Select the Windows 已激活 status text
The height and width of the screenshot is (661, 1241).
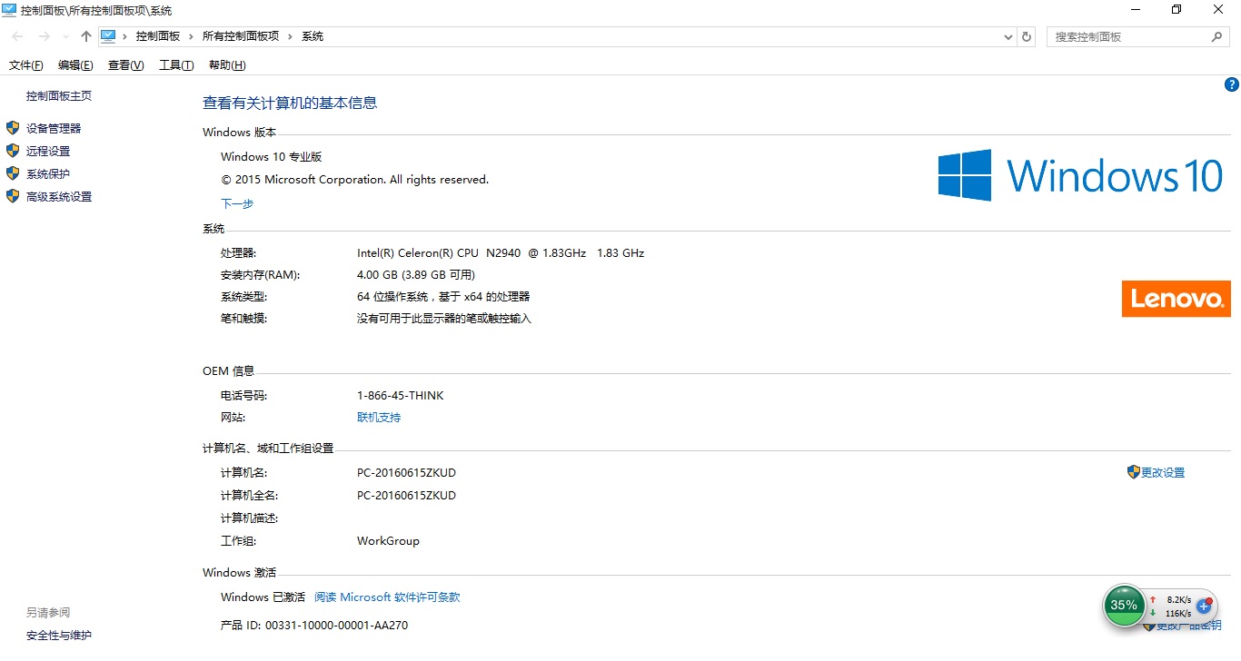pyautogui.click(x=263, y=597)
